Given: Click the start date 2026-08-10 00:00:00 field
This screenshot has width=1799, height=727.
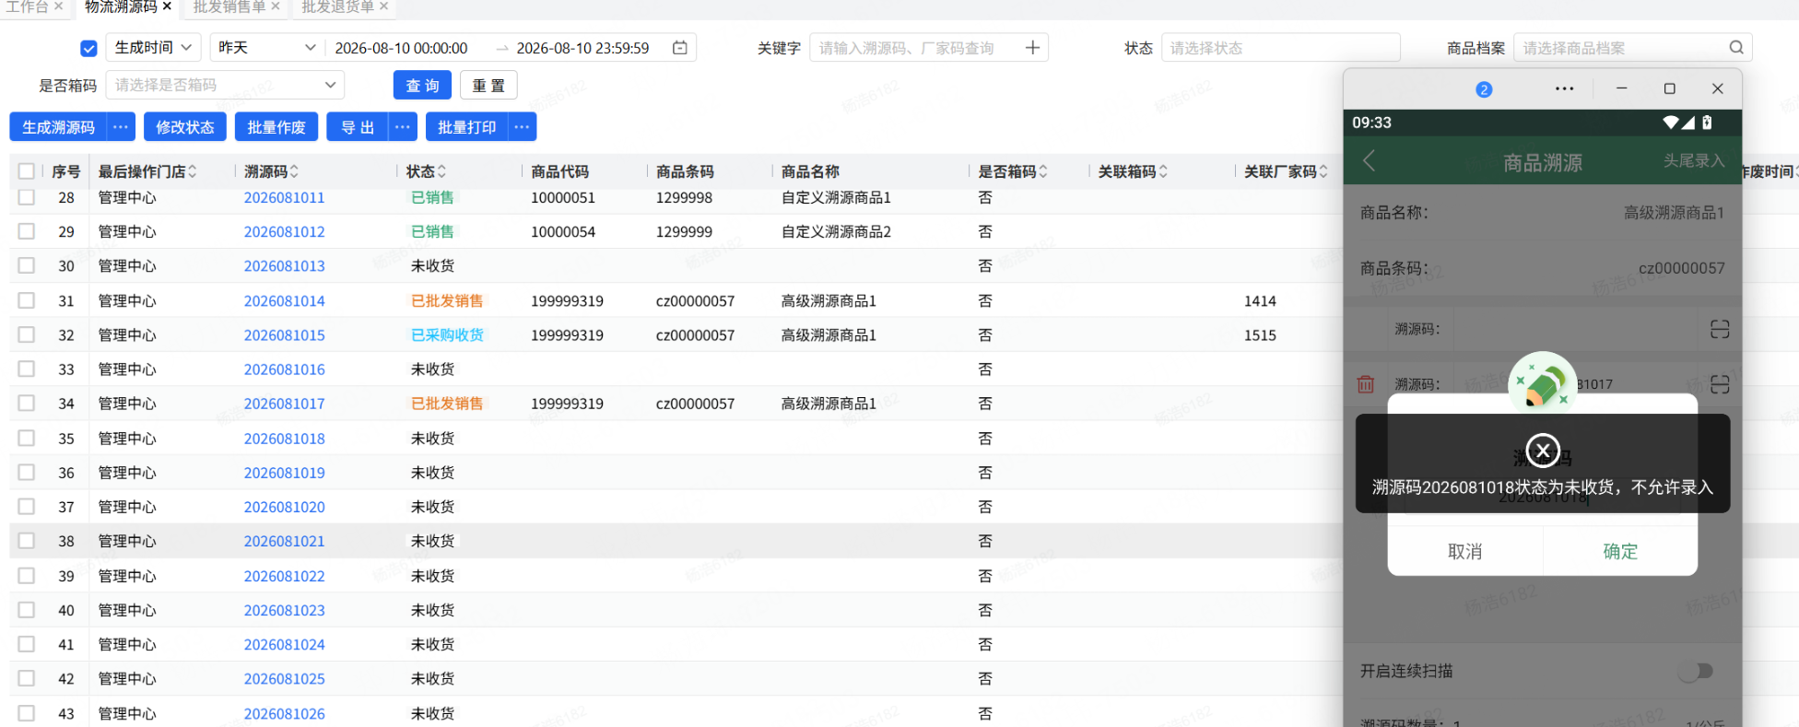Looking at the screenshot, I should pyautogui.click(x=401, y=47).
